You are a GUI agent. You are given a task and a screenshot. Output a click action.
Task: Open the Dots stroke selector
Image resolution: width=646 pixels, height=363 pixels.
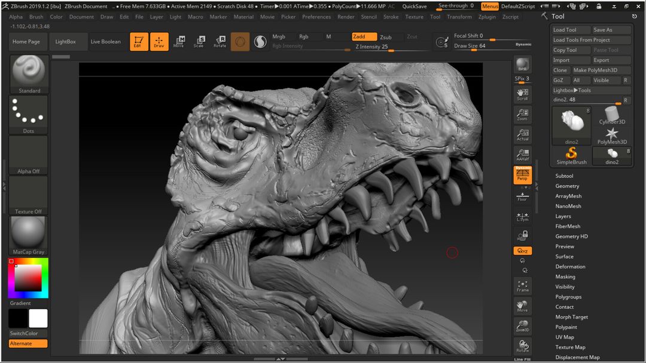coord(29,115)
